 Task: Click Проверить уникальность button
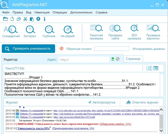pyautogui.click(x=28, y=49)
